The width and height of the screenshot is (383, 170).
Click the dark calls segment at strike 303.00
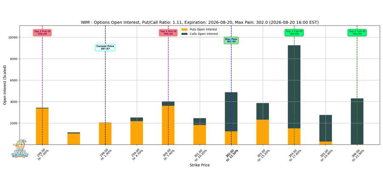tap(263, 111)
